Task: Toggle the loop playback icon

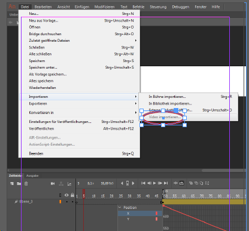Action: click(x=181, y=183)
